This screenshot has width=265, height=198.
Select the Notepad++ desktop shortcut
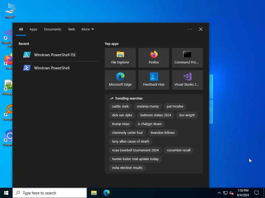pos(8,87)
